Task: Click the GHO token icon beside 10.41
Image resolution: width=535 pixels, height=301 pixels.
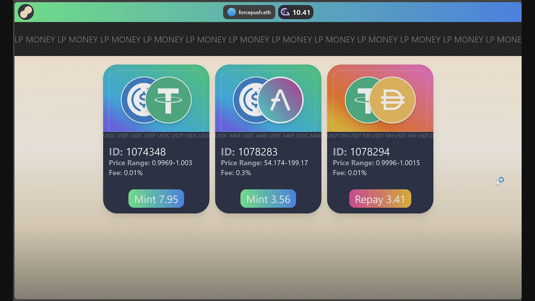Action: click(x=285, y=12)
